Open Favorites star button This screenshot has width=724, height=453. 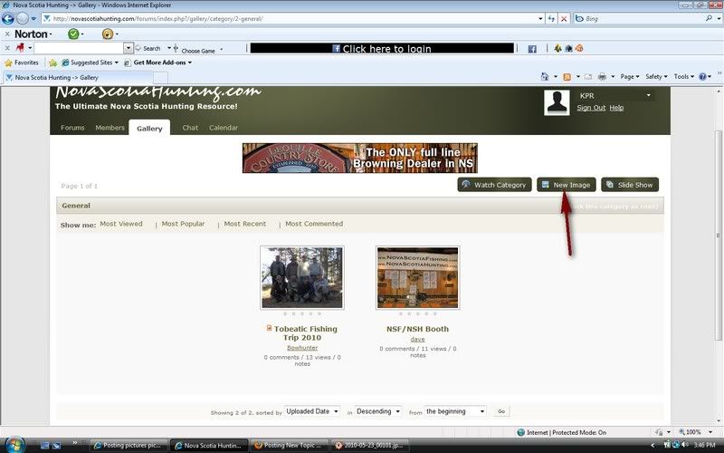pyautogui.click(x=21, y=63)
